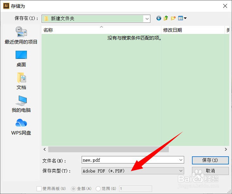232x194 pixels.
Task: Create a new folder
Action: pos(173,18)
